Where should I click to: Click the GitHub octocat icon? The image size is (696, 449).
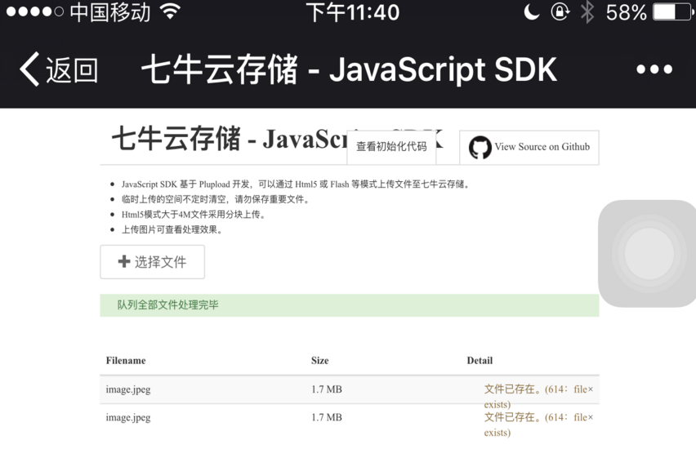pos(480,148)
